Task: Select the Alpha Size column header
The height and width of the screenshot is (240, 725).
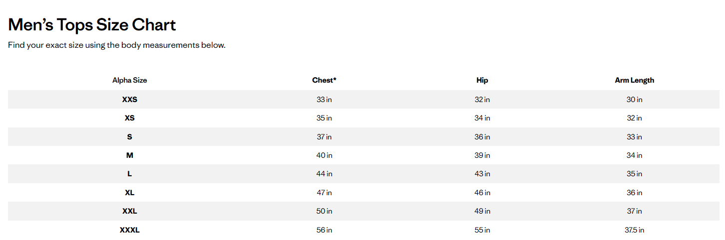Action: pyautogui.click(x=130, y=80)
